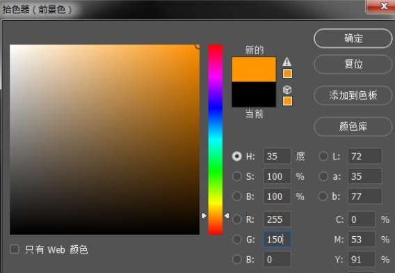The height and width of the screenshot is (273, 395).
Task: Click the S saturation percent field
Action: pos(277,176)
